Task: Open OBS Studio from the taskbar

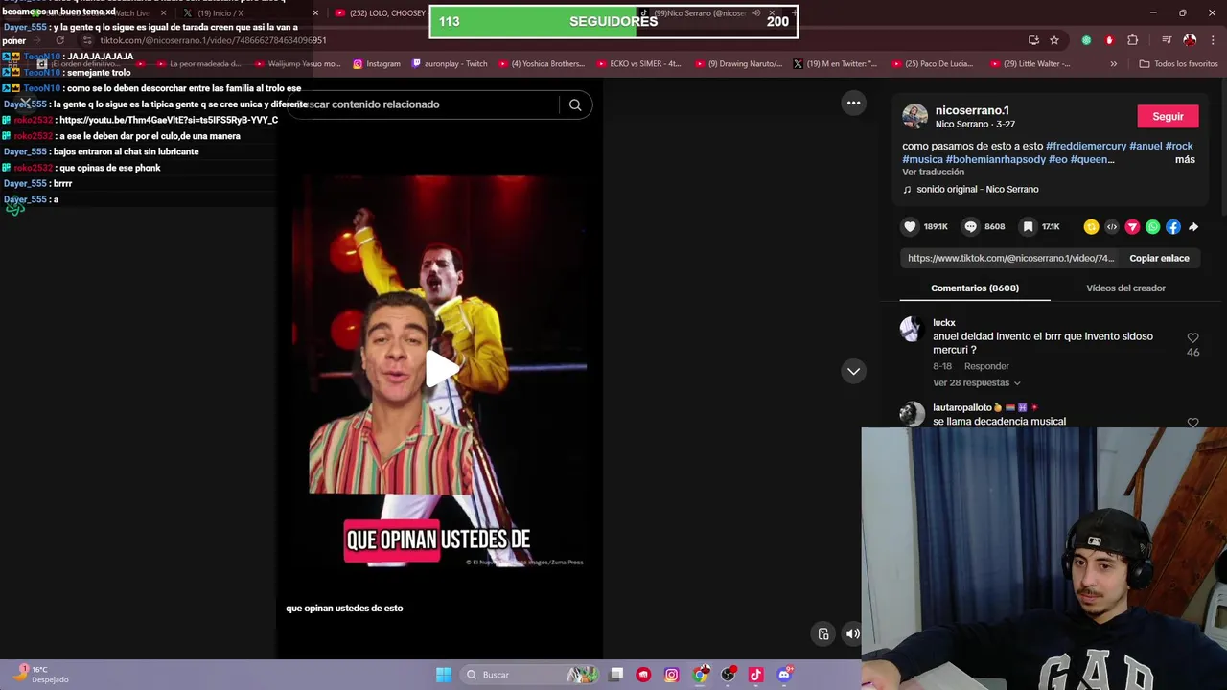Action: pos(728,675)
